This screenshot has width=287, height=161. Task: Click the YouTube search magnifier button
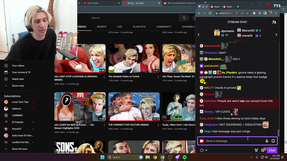tap(184, 18)
